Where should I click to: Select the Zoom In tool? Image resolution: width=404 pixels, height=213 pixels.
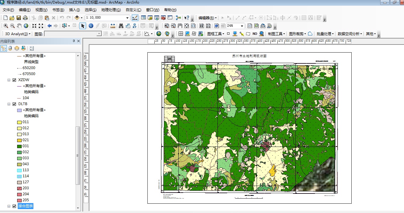6,26
